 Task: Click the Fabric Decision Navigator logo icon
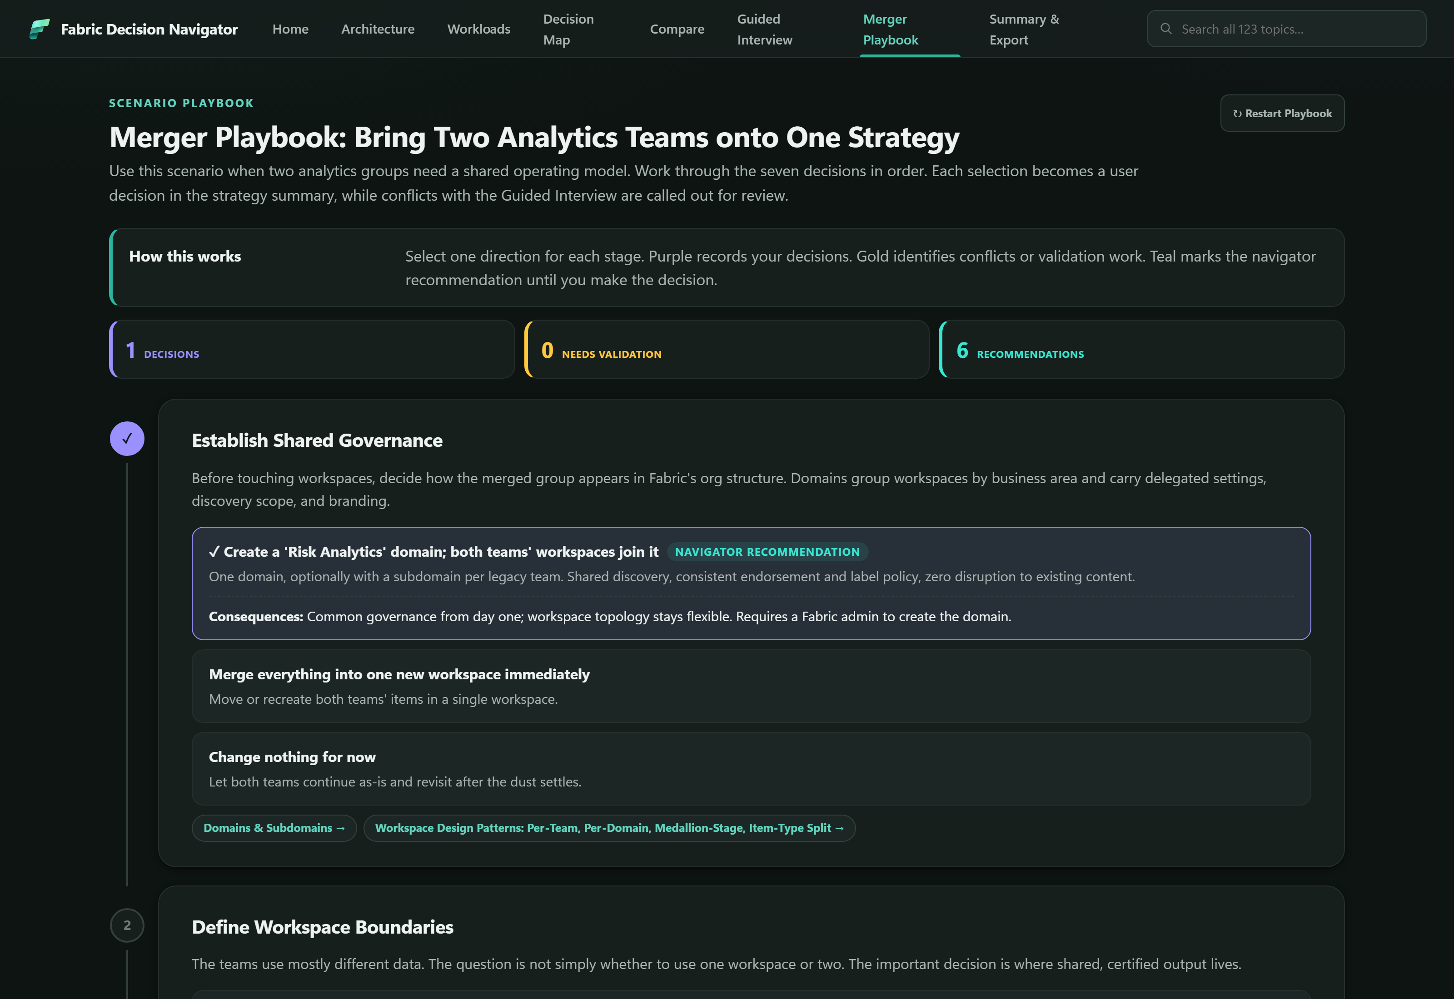[40, 29]
